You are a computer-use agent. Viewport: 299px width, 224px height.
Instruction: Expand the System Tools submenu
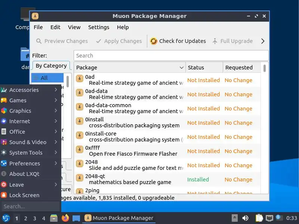tap(31, 153)
